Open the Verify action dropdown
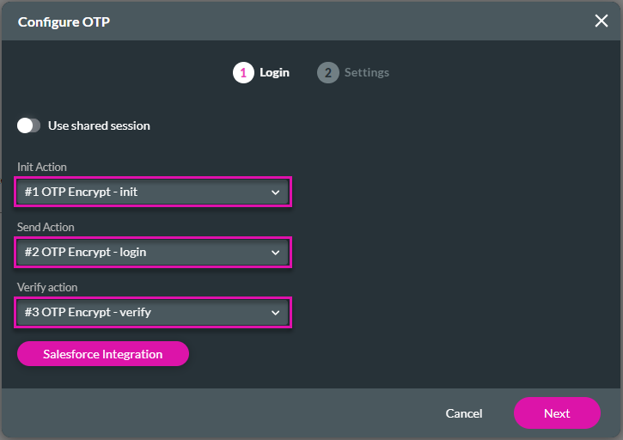 [x=153, y=313]
